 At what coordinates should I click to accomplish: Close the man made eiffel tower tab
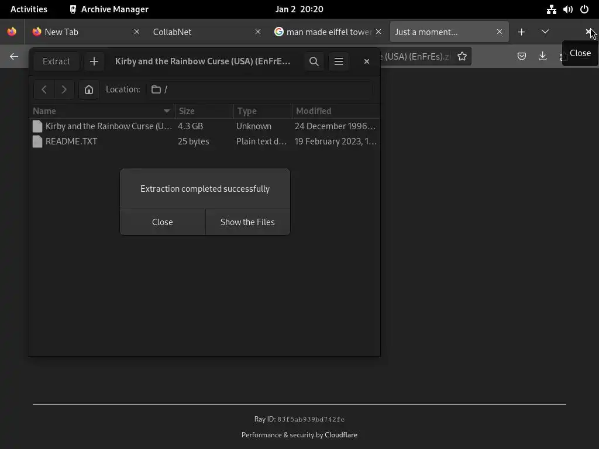point(378,32)
